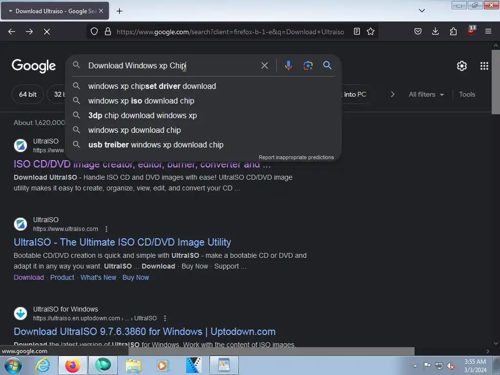Click the UltraISO favicon of second result
500x375 pixels.
(21, 224)
